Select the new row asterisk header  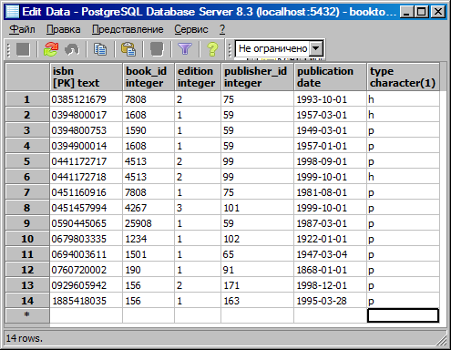pos(27,315)
